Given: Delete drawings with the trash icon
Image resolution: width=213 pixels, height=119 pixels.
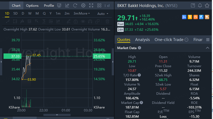Looking at the screenshot, I should coord(107,21).
